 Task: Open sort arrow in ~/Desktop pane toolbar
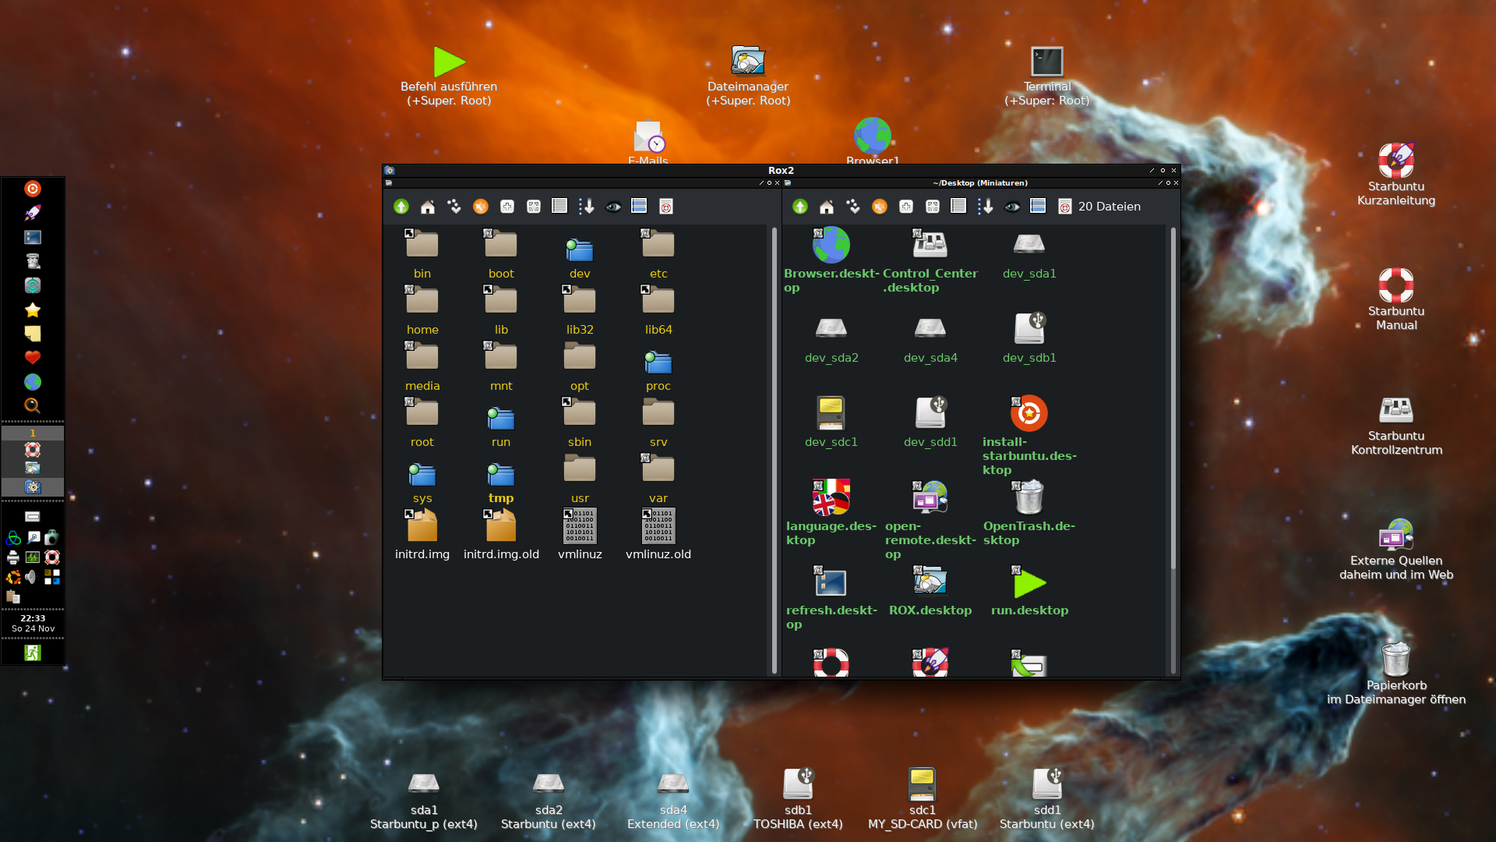[x=986, y=207]
